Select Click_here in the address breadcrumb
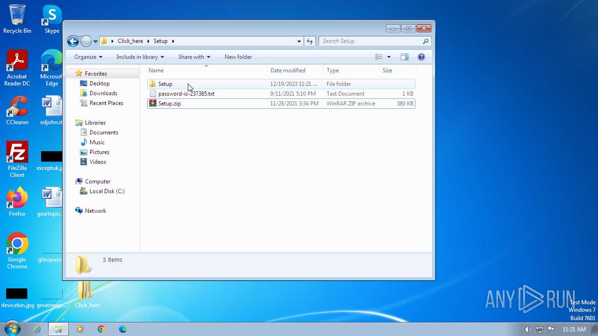Screen dimensions: 598x336 click(x=130, y=41)
